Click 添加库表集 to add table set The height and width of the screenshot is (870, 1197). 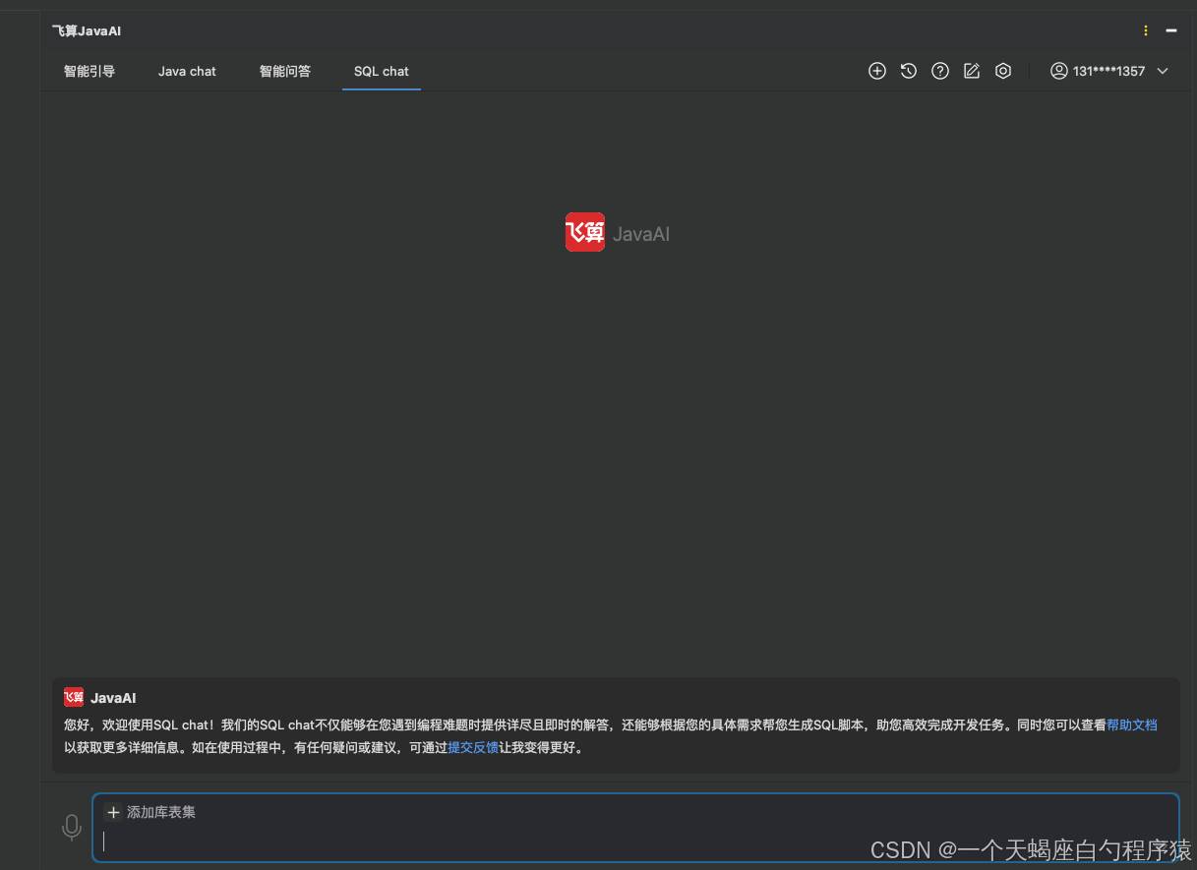(151, 812)
